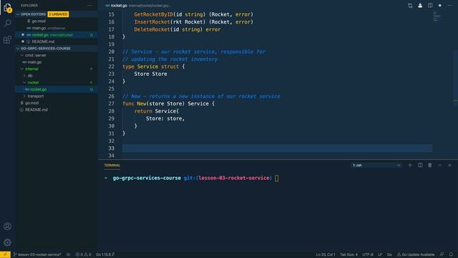
Task: Click the sync icon in status bar
Action: (x=69, y=254)
